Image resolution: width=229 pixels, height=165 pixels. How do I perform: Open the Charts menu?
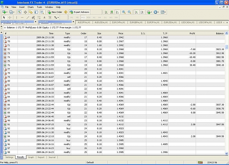(x=31, y=7)
